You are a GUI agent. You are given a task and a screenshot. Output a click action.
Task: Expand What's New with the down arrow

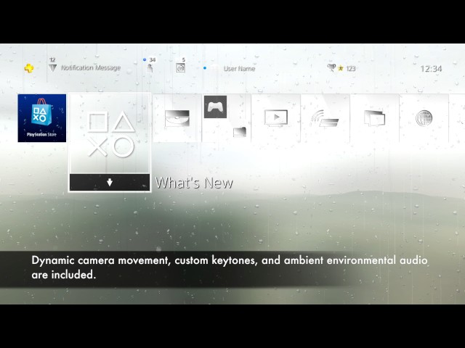[x=110, y=182]
